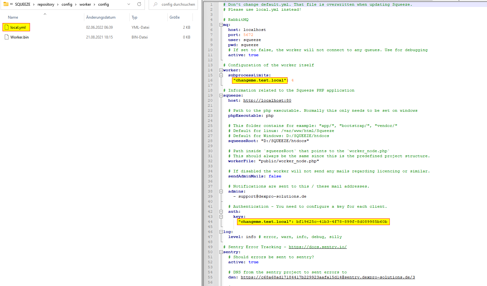Sort files by the Typ column

[x=134, y=17]
